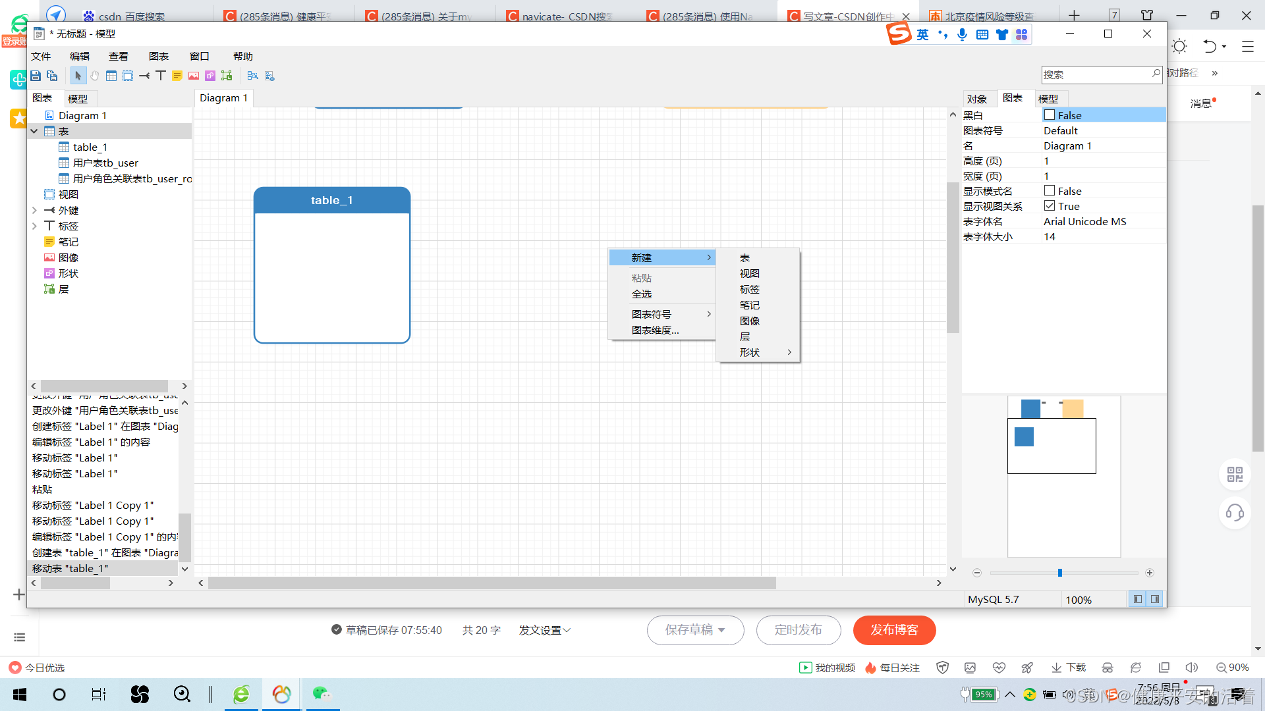Select the yellow Note tool

pos(177,76)
